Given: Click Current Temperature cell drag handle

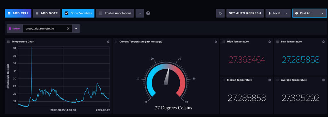Looking at the screenshot, I should point(116,42).
